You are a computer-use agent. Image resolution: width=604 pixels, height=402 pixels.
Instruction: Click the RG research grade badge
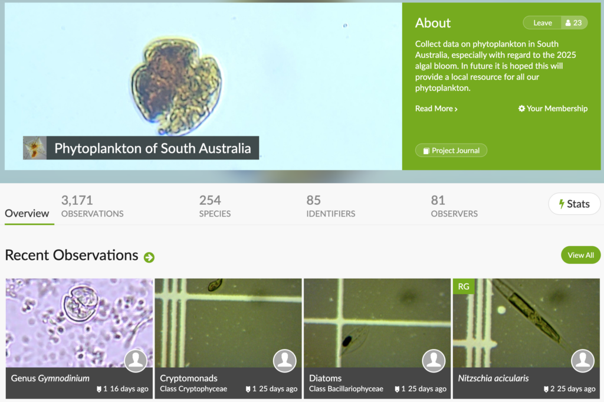(464, 286)
